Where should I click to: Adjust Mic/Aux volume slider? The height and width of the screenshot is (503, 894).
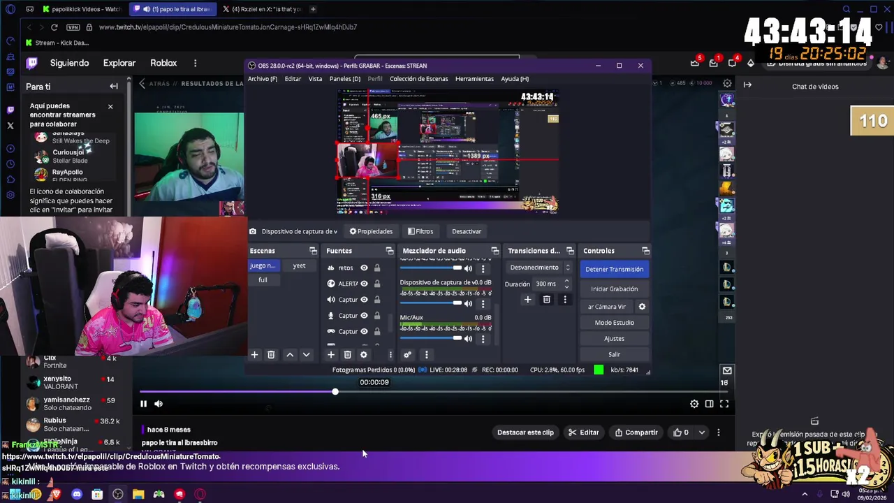[x=430, y=338]
